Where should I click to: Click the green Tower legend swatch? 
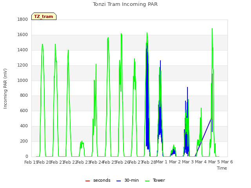coord(147,181)
